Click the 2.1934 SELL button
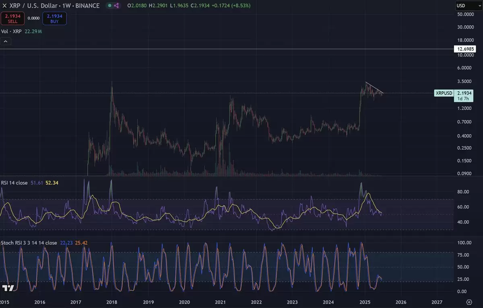 pyautogui.click(x=13, y=18)
